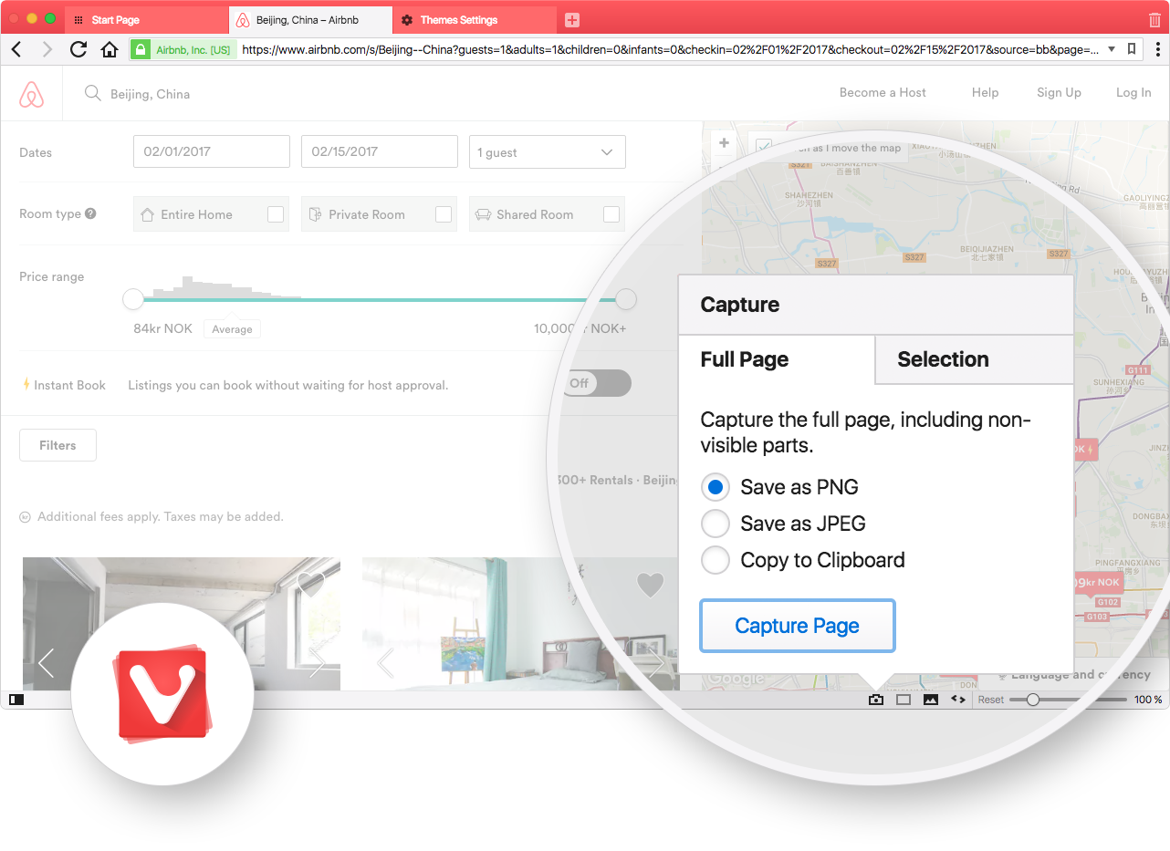This screenshot has width=1170, height=851.
Task: Click the Airbnb logo icon
Action: (x=31, y=93)
